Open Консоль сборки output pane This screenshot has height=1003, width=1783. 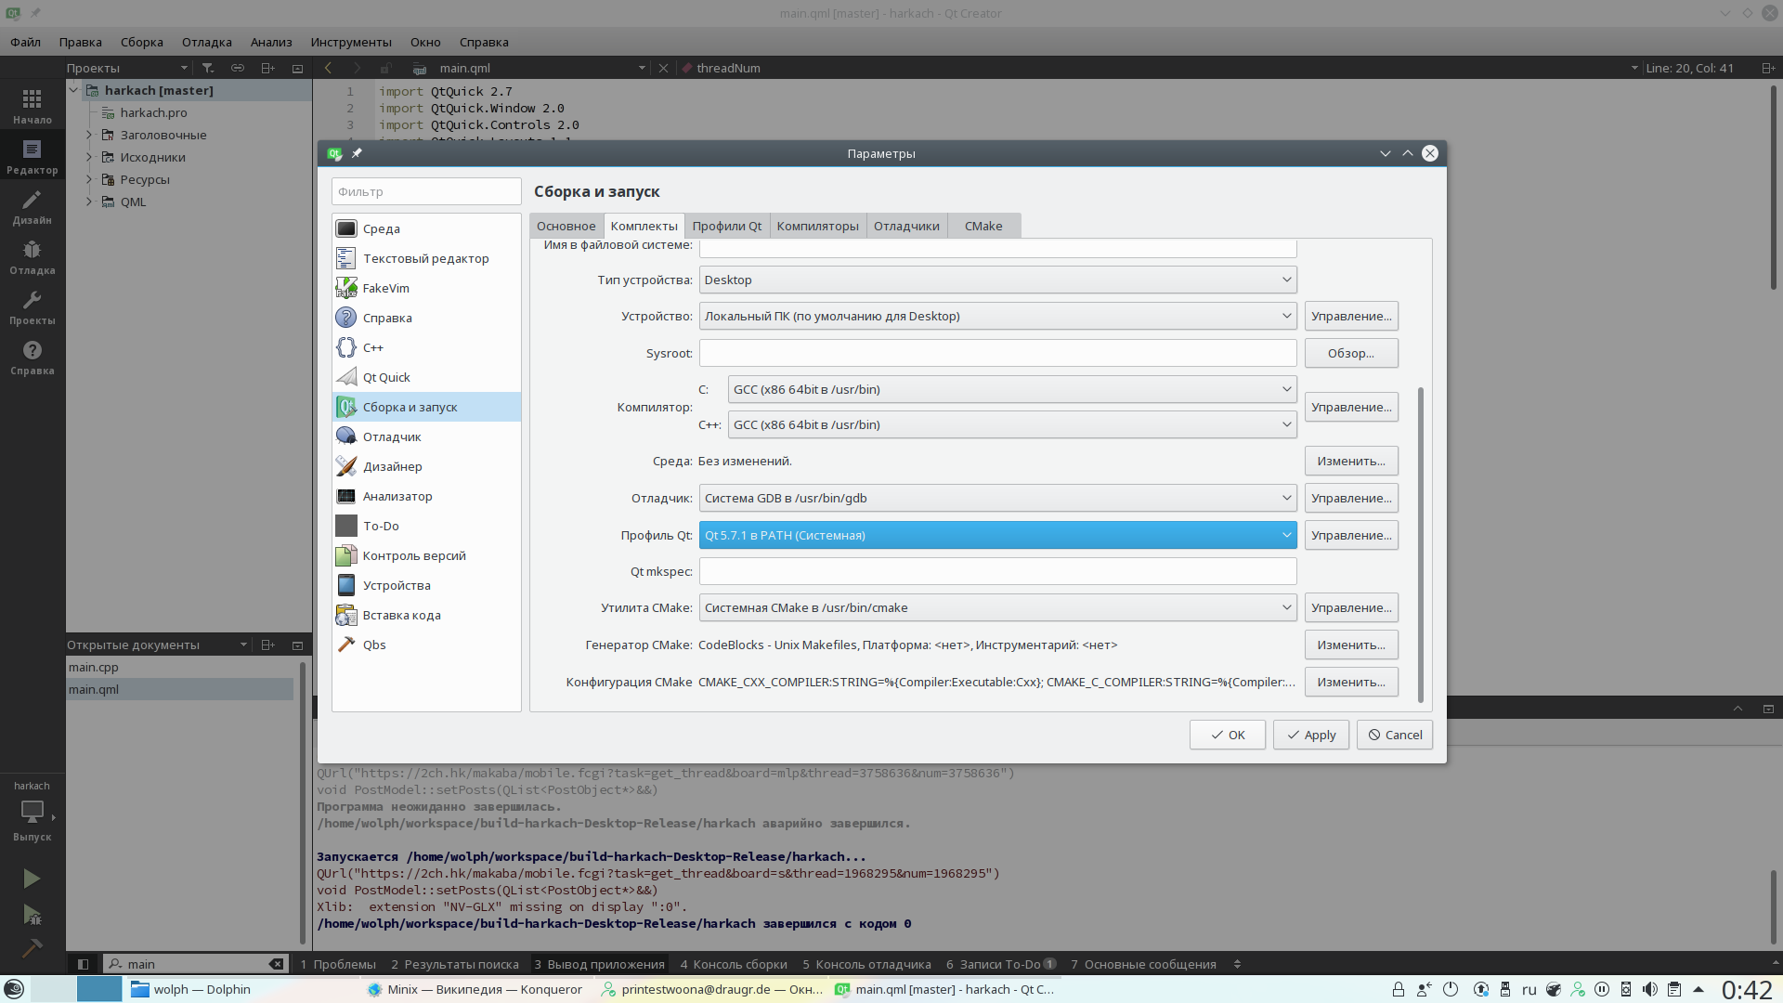[x=733, y=964]
